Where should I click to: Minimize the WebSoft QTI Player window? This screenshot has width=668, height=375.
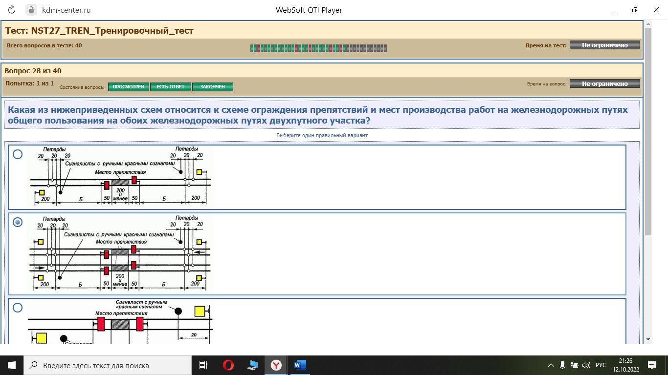tap(613, 10)
